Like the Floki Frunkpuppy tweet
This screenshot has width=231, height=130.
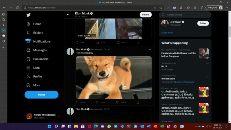click(117, 102)
